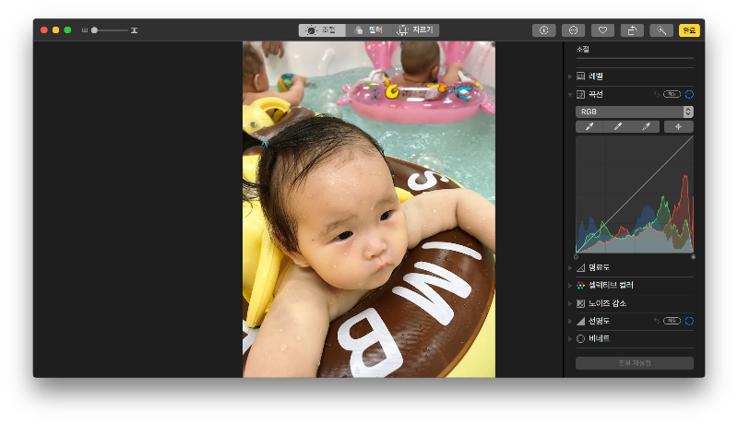Click the zoom-out small image icon
The width and height of the screenshot is (738, 424).
pos(85,30)
